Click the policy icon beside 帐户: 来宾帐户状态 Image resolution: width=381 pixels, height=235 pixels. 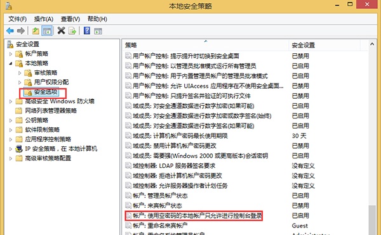[128, 205]
